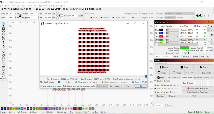Image resolution: width=214 pixels, height=114 pixels.
Task: Open the Laser Tools menu
Action: point(32,5)
